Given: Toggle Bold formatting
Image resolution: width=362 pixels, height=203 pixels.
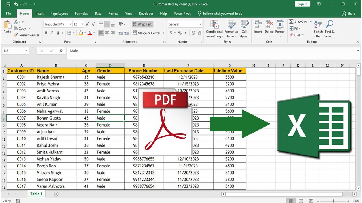Looking at the screenshot, I should click(x=46, y=33).
